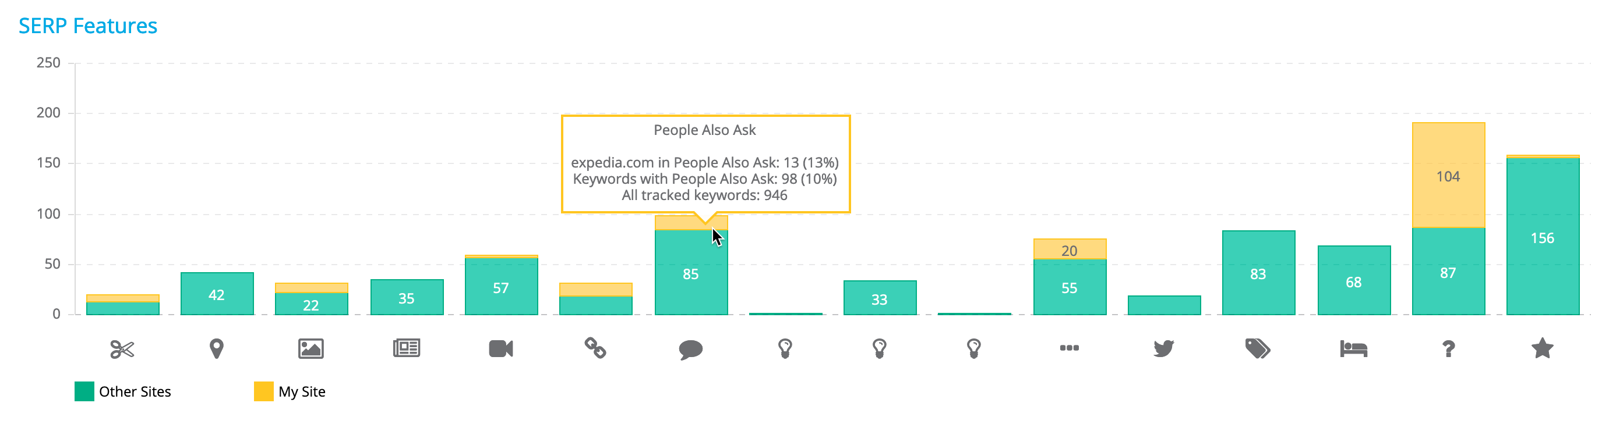Viewport: 1602px width, 435px height.
Task: Click the question mark feature icon
Action: 1448,349
